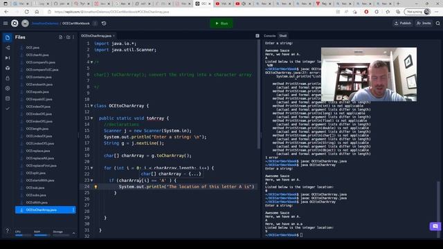
Task: Collapse the class fold arrow at line 11
Action: (x=92, y=106)
